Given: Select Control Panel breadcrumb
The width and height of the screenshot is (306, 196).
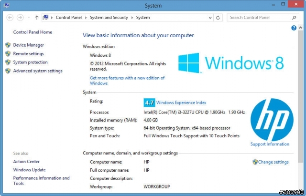Looking at the screenshot, I should (x=69, y=18).
